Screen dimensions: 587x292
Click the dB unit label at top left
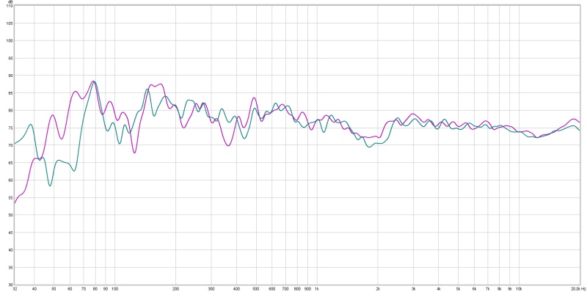10,2
